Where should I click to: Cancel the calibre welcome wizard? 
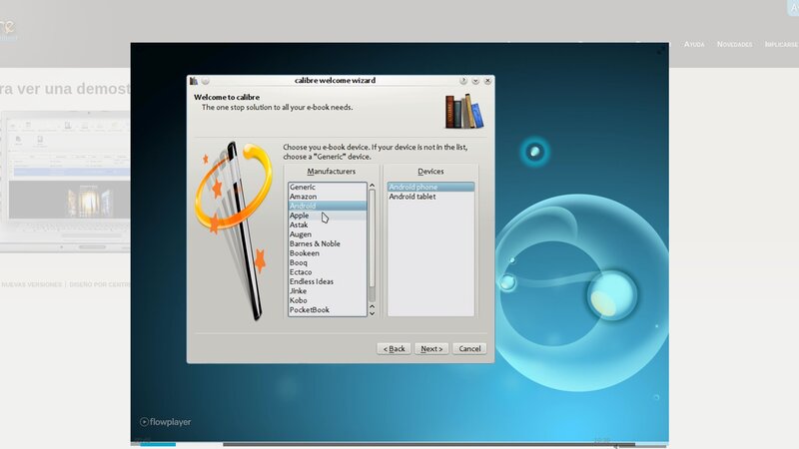coord(469,348)
